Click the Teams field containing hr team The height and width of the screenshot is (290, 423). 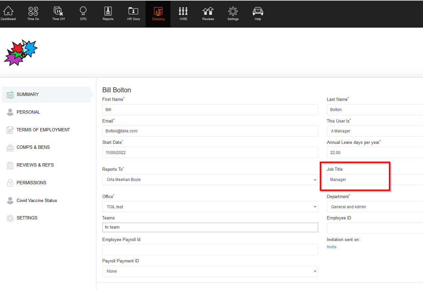210,227
